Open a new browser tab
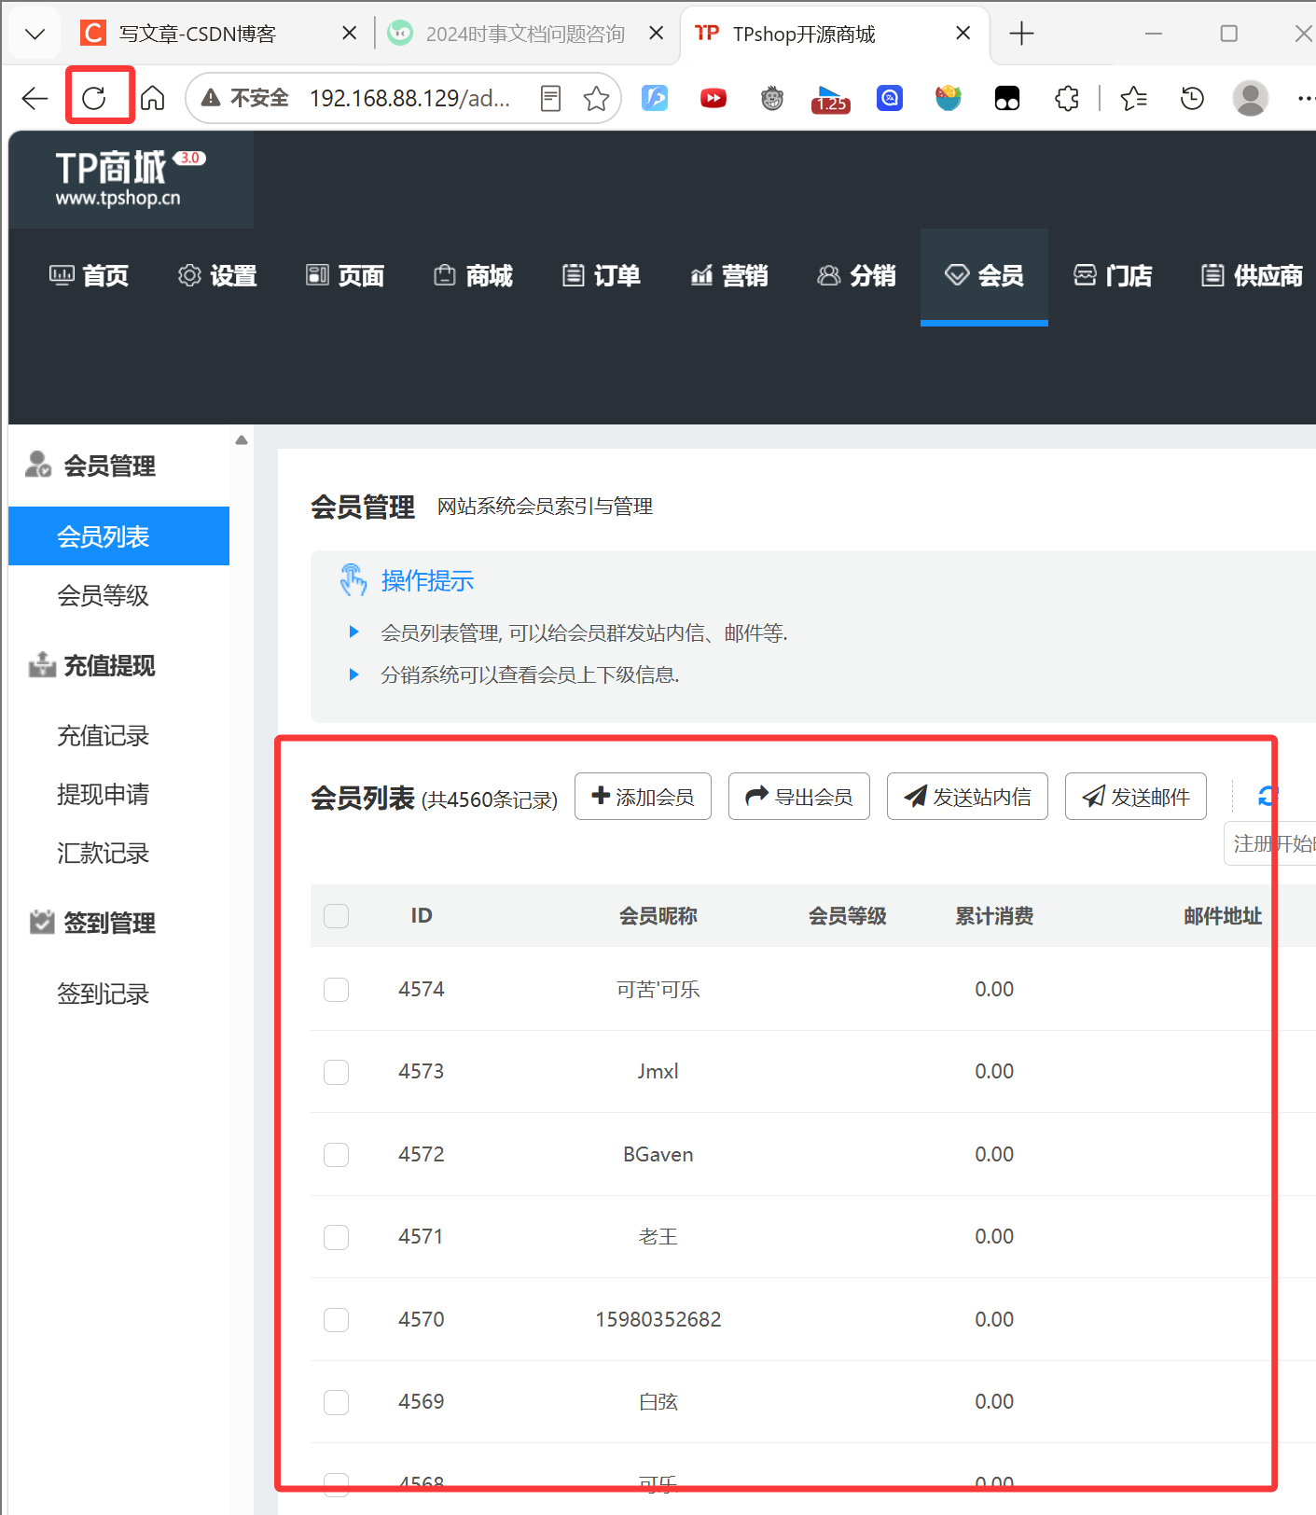 (x=1021, y=34)
